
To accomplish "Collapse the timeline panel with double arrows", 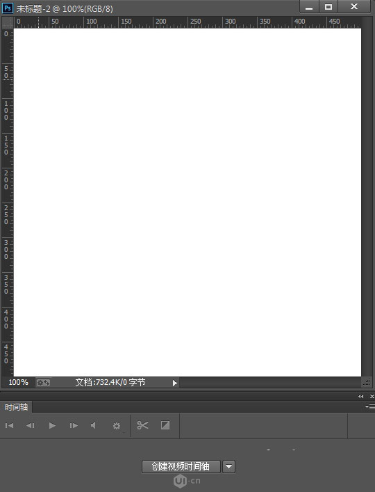I will 361,396.
